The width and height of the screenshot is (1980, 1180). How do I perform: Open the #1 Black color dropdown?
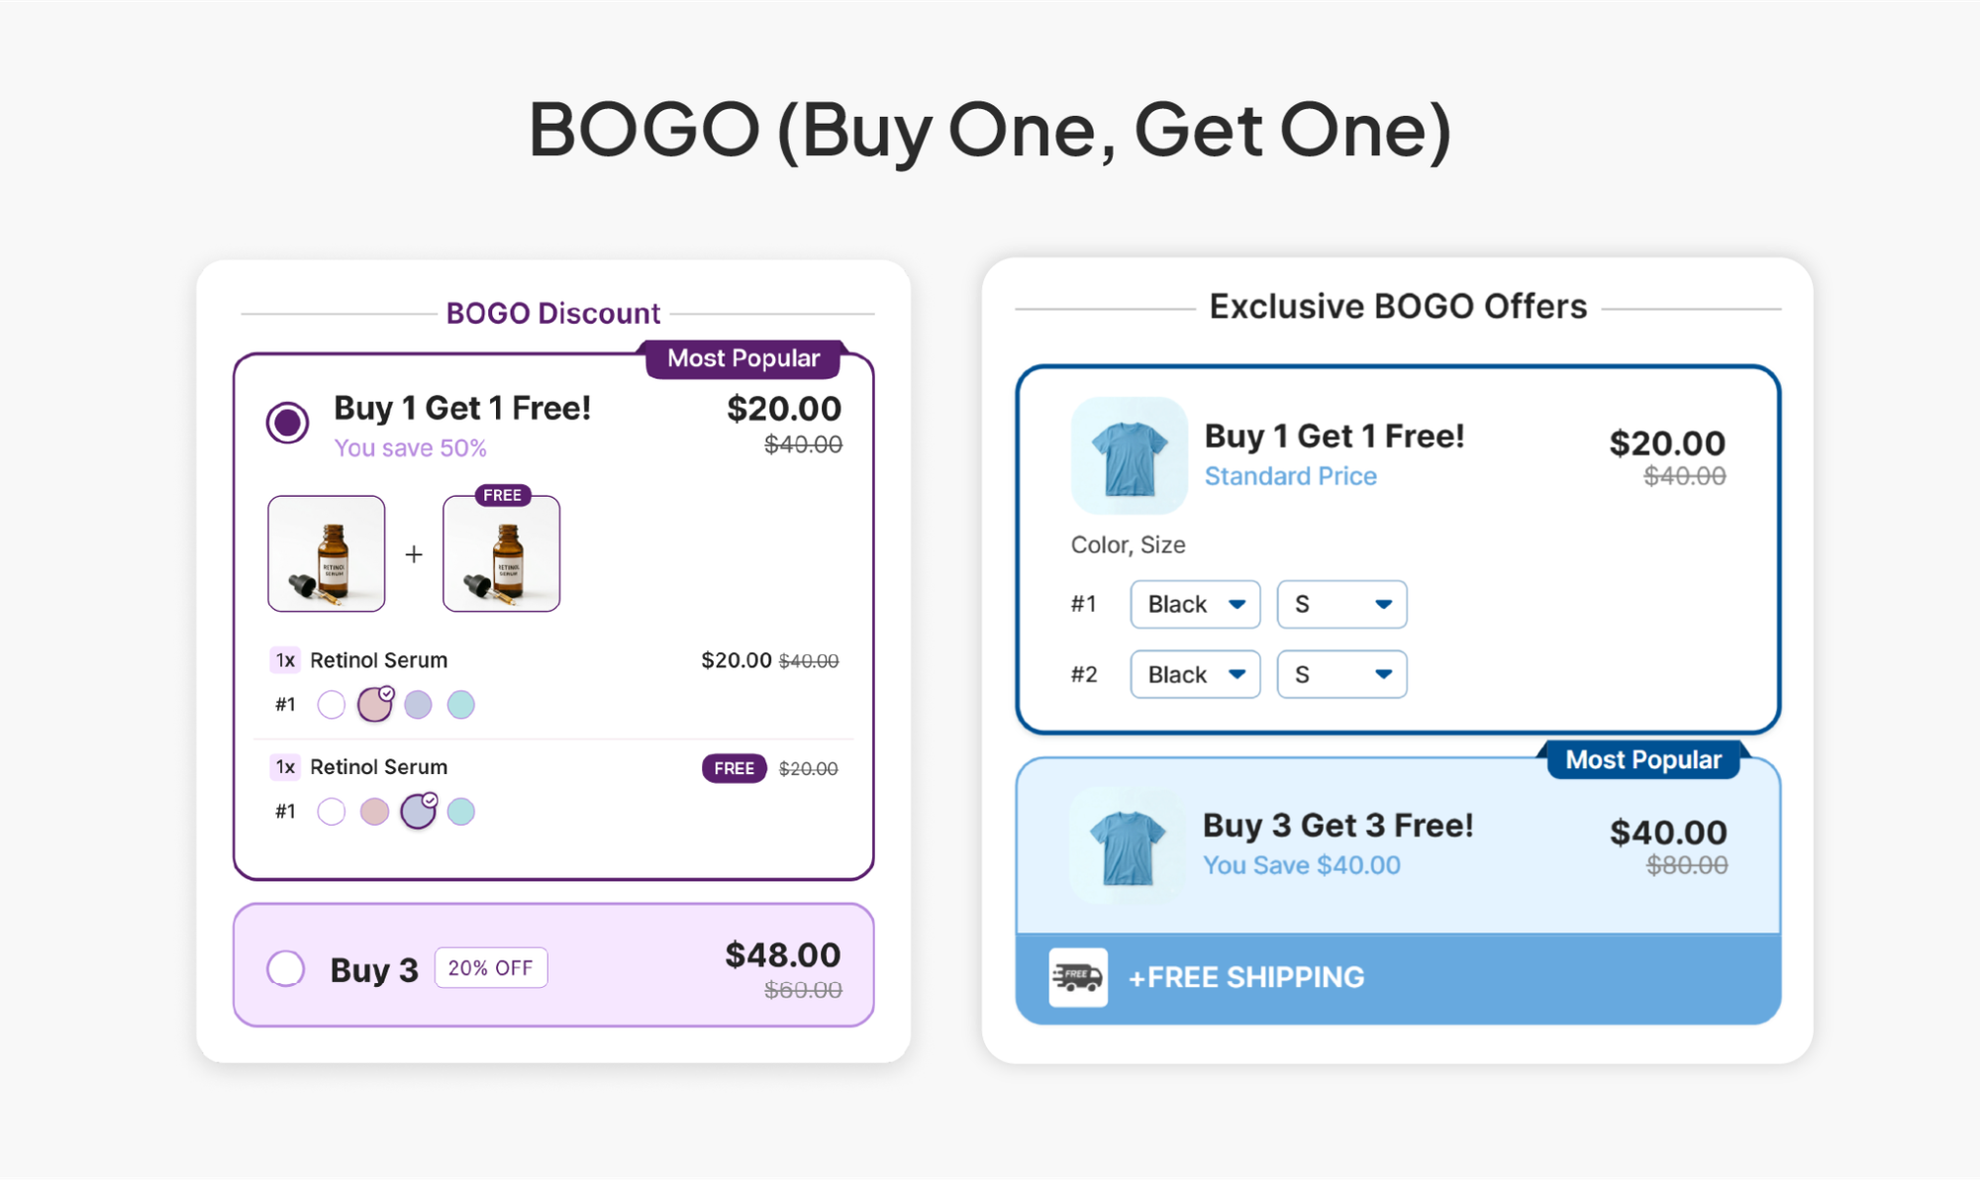click(x=1195, y=604)
